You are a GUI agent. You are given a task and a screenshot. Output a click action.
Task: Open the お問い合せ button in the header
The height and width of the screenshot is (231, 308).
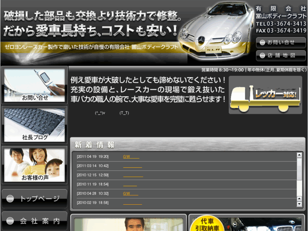click(x=281, y=42)
